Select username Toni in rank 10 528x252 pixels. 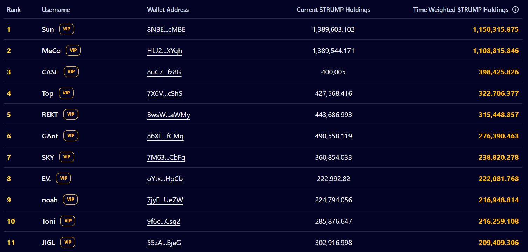click(49, 221)
